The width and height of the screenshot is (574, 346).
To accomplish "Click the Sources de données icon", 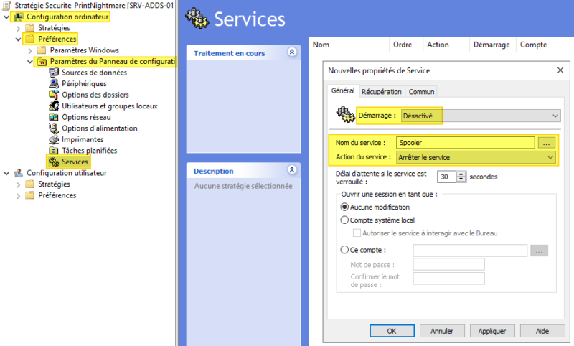I will (54, 73).
